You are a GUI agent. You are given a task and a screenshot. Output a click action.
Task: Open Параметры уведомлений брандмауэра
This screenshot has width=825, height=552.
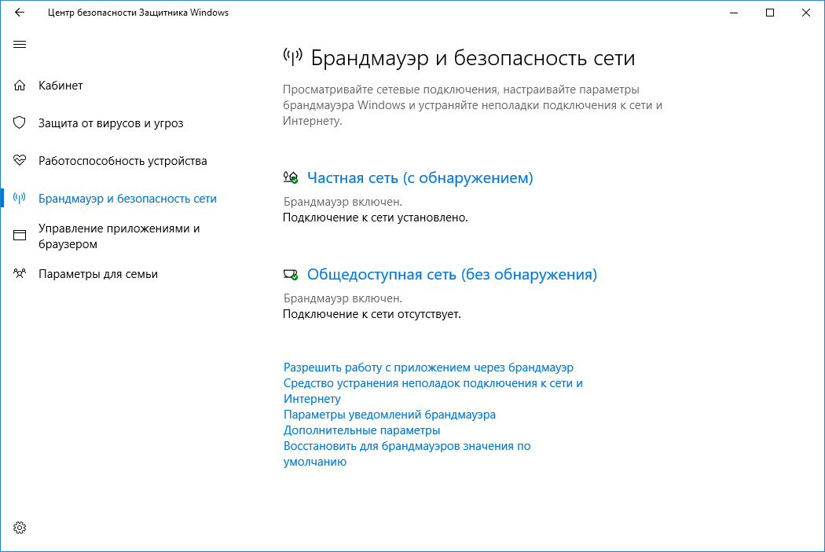coord(390,414)
